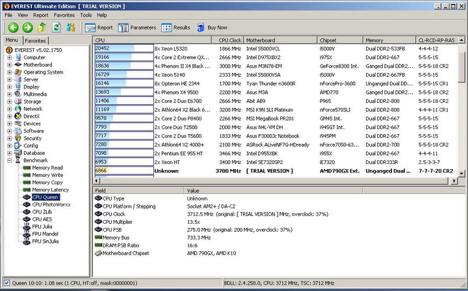Expand the Display tree node
The height and width of the screenshot is (291, 468).
[x=10, y=87]
